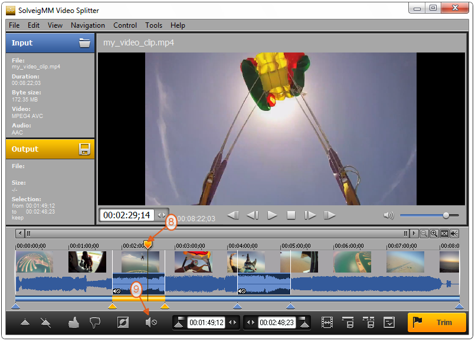Click the orange playhead marker on timeline

148,243
